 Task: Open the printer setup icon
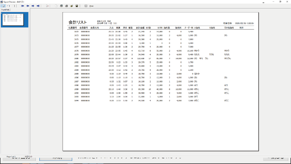click(x=61, y=6)
